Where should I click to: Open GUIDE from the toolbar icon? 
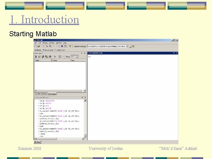tap(66, 46)
